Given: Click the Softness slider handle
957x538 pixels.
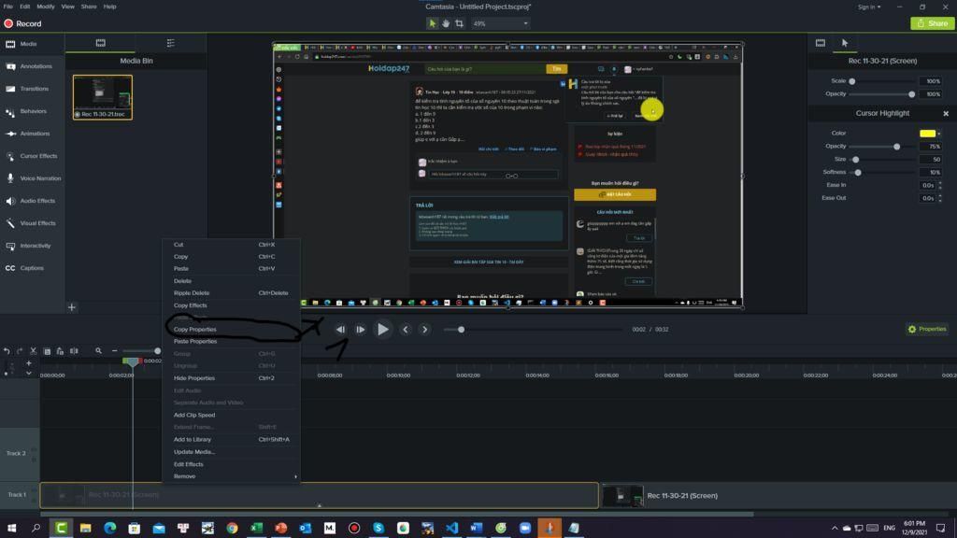Looking at the screenshot, I should click(x=858, y=173).
